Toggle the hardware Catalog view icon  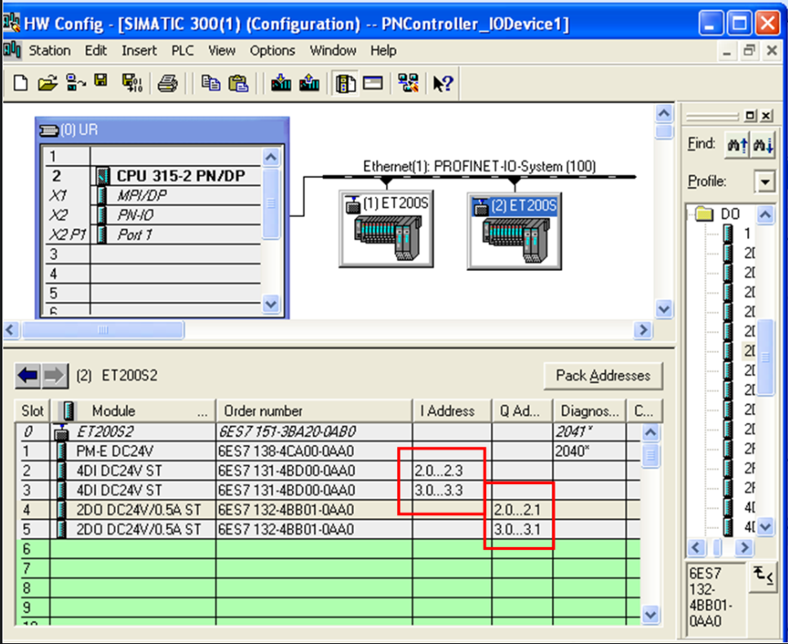tap(345, 83)
